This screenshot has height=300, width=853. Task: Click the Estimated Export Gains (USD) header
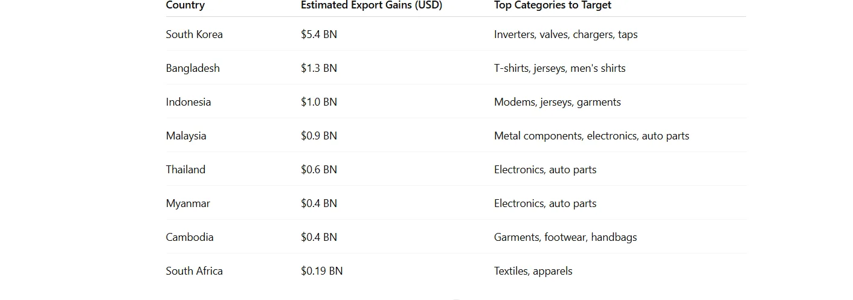(x=372, y=5)
